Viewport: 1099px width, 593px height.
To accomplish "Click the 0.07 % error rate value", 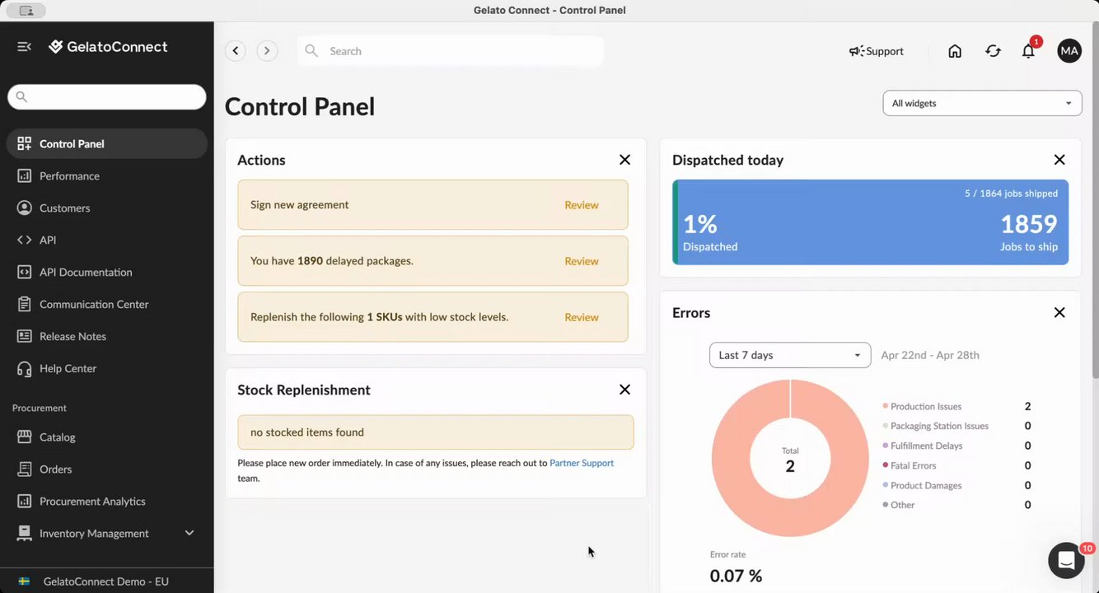I will [736, 576].
